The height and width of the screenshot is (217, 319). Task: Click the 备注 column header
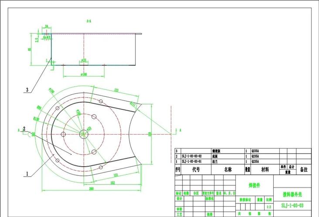[304, 169]
